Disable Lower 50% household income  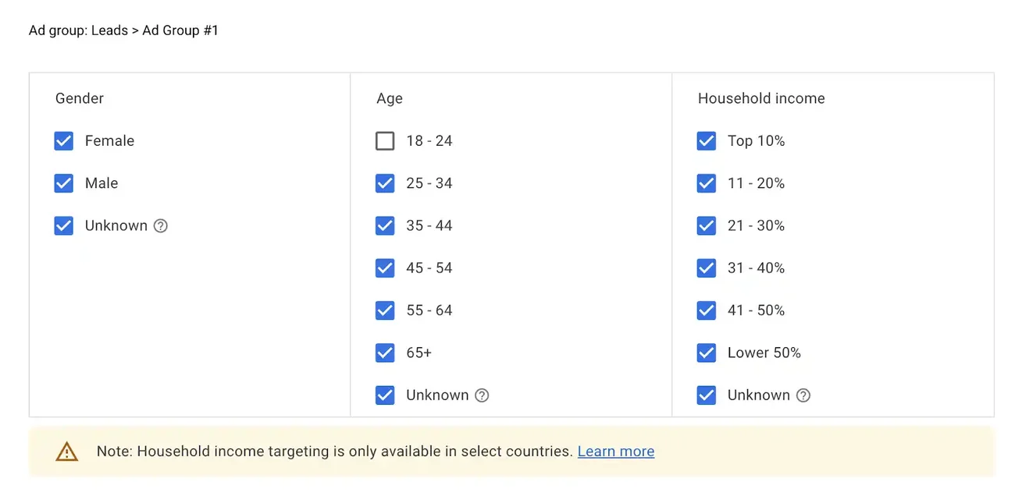707,353
